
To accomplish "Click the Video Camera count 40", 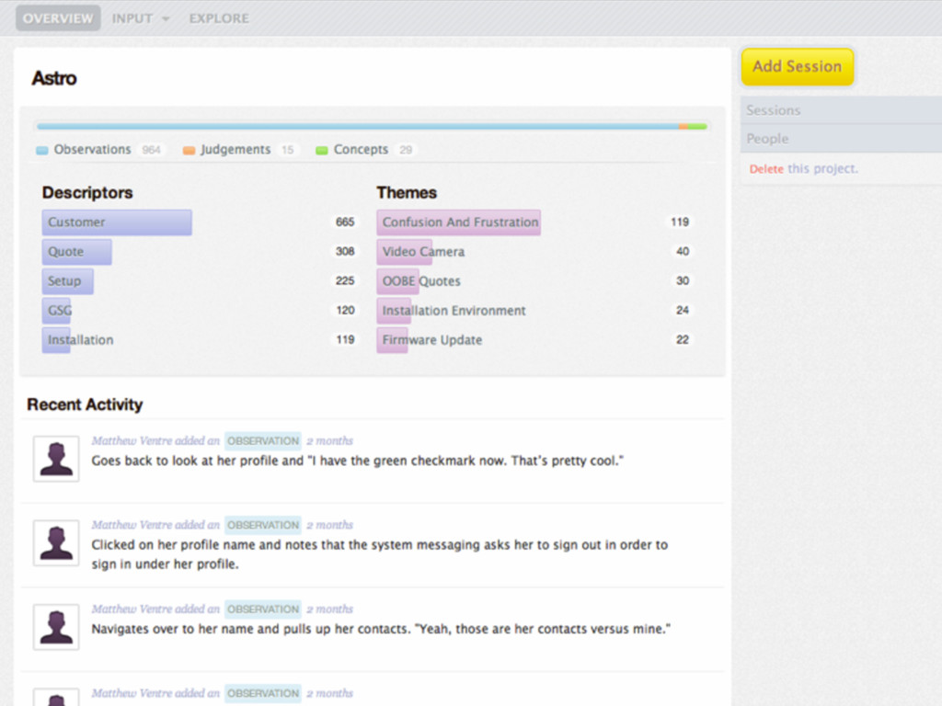I will (683, 252).
